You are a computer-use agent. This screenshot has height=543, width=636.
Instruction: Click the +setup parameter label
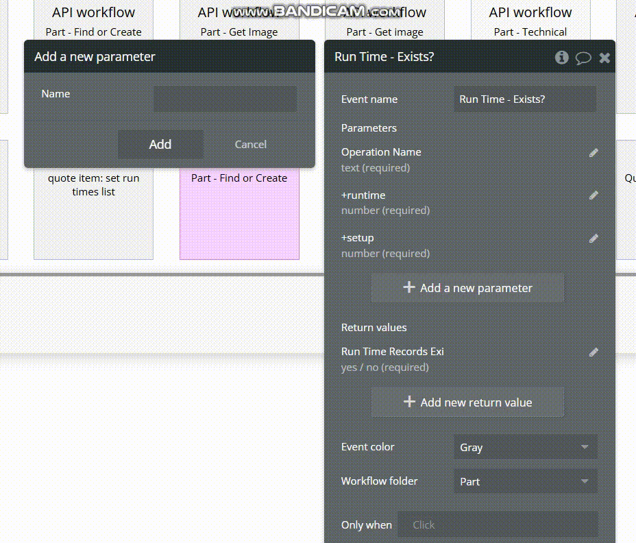click(357, 238)
